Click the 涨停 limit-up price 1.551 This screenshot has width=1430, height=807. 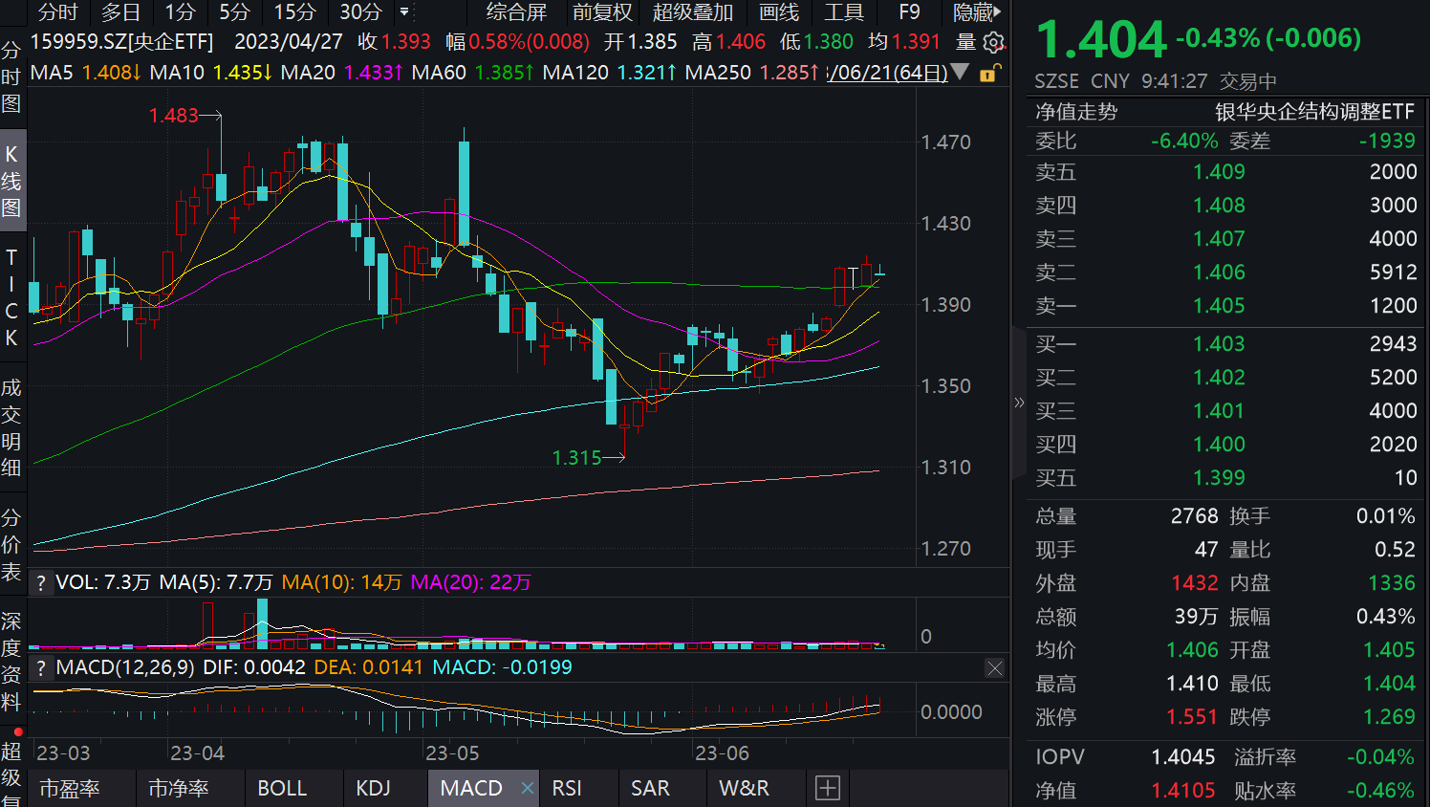pyautogui.click(x=1192, y=717)
